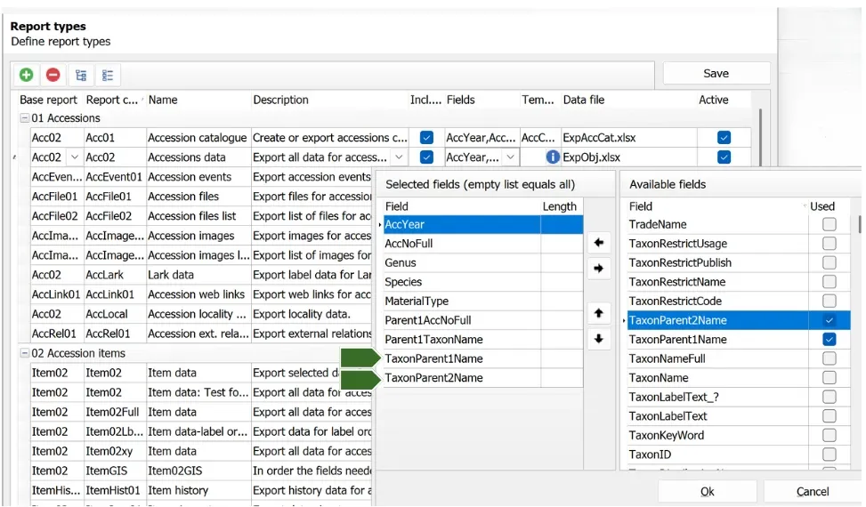Collapse the 02 Accession items group
866x507 pixels.
click(x=24, y=353)
